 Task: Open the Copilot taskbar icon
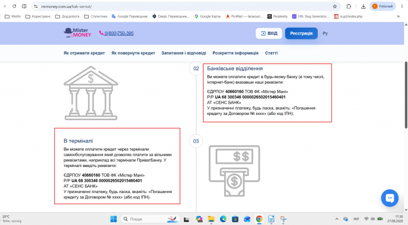pyautogui.click(x=199, y=219)
